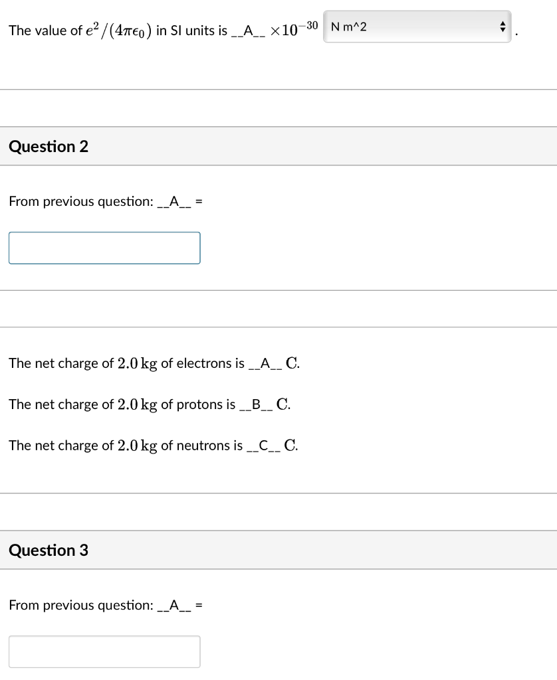Click the Question 3 answer text field
Image resolution: width=557 pixels, height=680 pixels.
(104, 651)
